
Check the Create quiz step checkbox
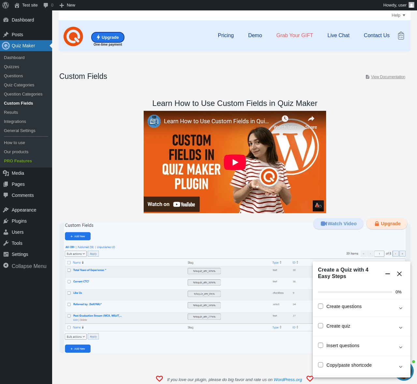(321, 326)
